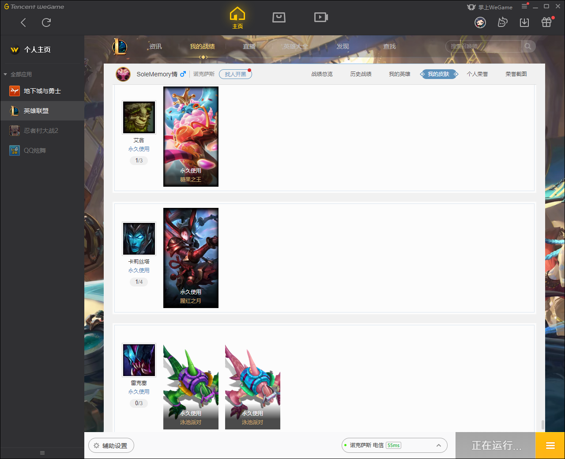This screenshot has height=459, width=565.
Task: Expand the 诺克萨斯 电信 server dropdown
Action: click(395, 445)
